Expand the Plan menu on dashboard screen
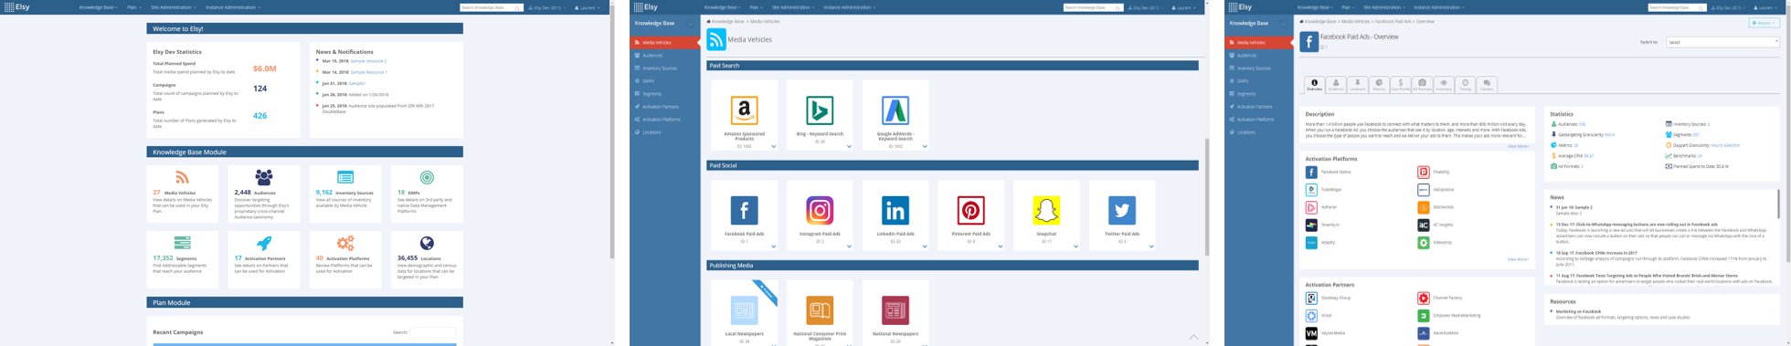This screenshot has height=346, width=1791. (134, 7)
